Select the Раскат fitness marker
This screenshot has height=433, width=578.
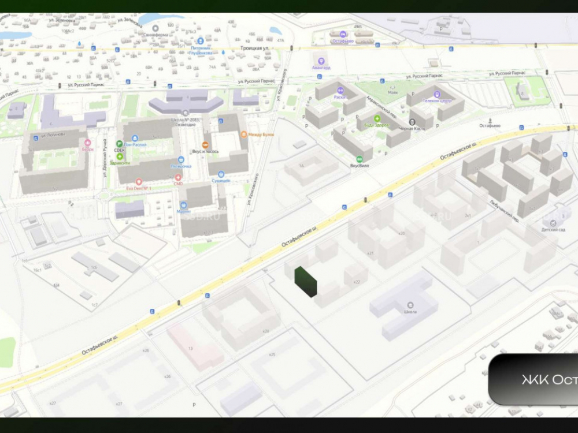pos(340,91)
